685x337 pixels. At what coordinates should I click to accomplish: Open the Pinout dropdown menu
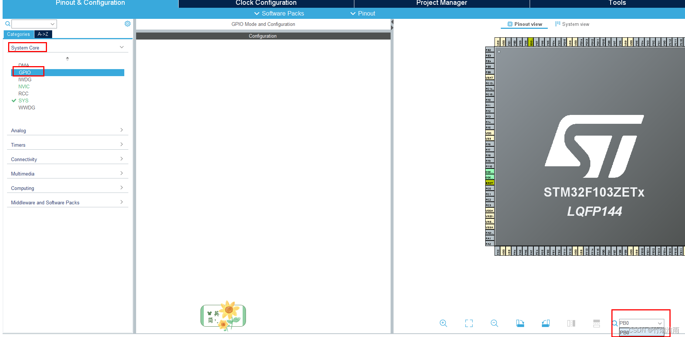tap(363, 13)
